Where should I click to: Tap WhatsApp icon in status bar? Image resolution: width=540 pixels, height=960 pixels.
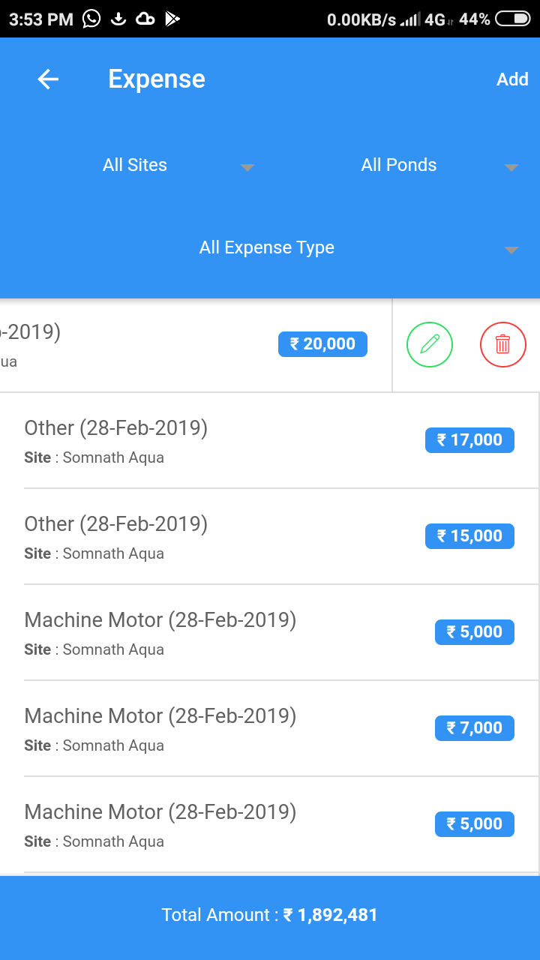(x=91, y=19)
